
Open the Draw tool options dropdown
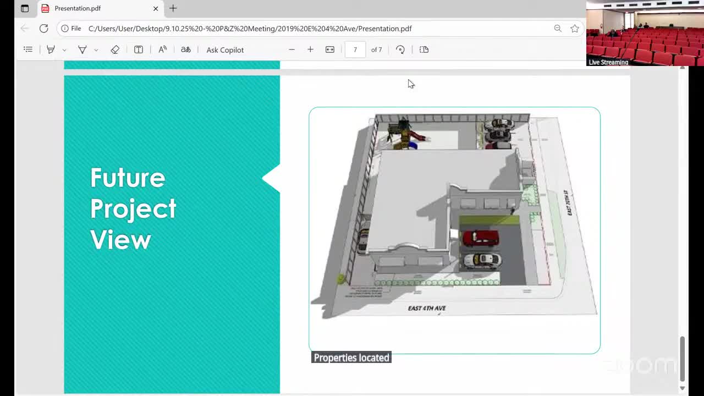(96, 50)
